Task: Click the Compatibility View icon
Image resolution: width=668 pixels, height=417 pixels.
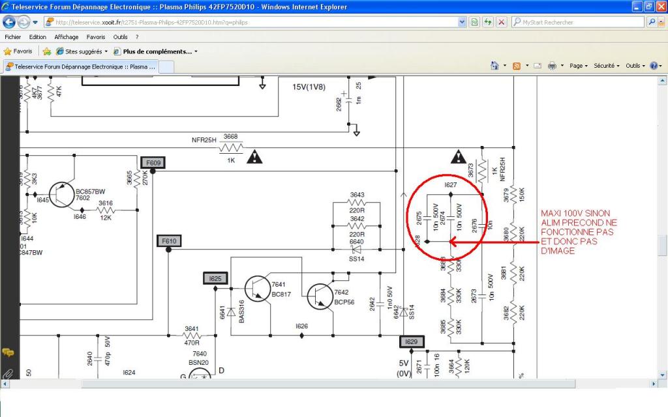Action: (x=474, y=22)
